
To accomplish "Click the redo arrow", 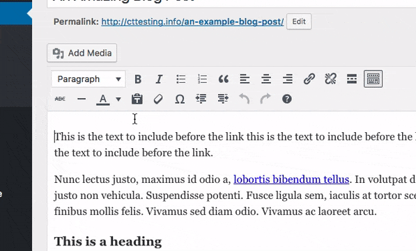I will (x=265, y=99).
